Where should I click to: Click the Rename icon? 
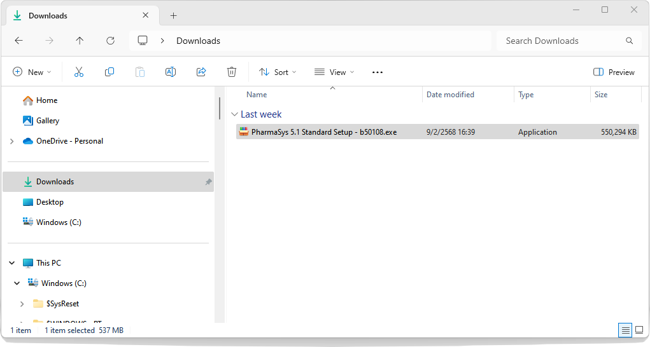tap(171, 72)
